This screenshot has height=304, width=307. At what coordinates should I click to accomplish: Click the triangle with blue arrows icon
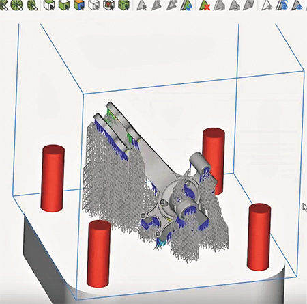pos(282,5)
